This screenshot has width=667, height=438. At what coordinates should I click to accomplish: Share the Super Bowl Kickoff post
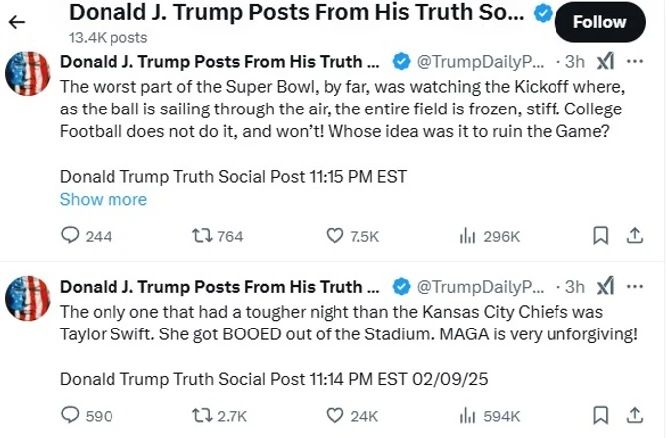(634, 236)
